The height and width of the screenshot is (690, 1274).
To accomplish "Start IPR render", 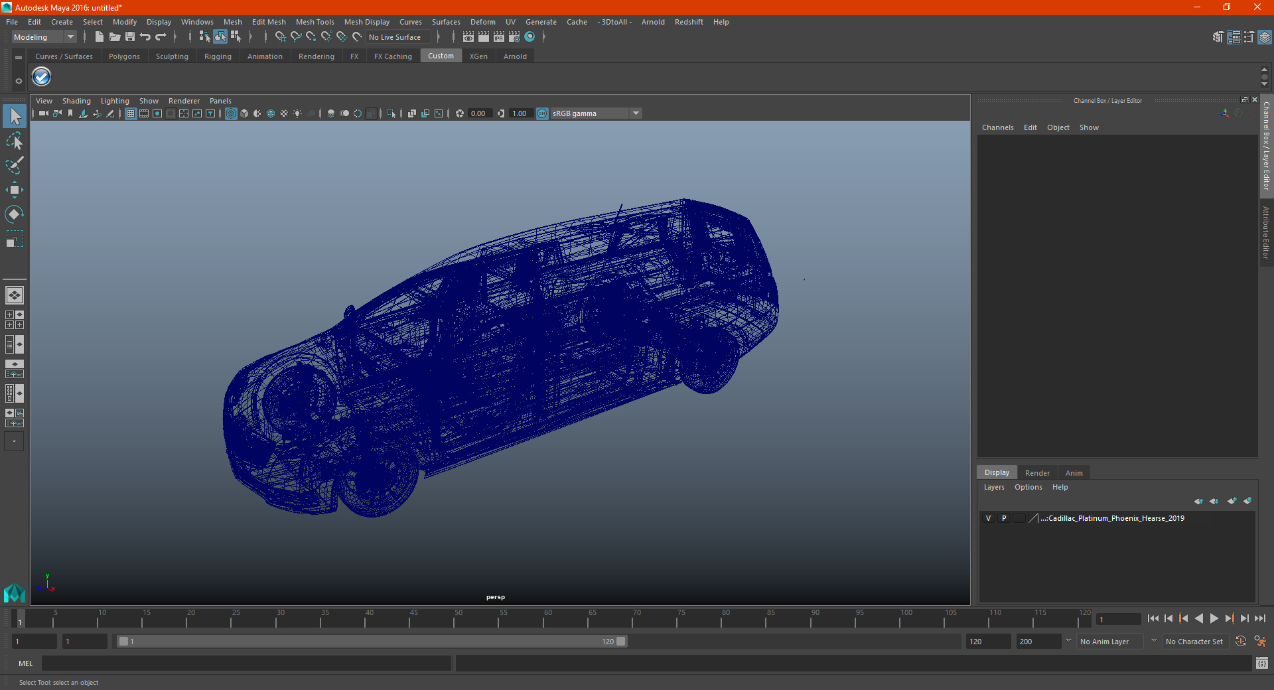I will point(499,37).
